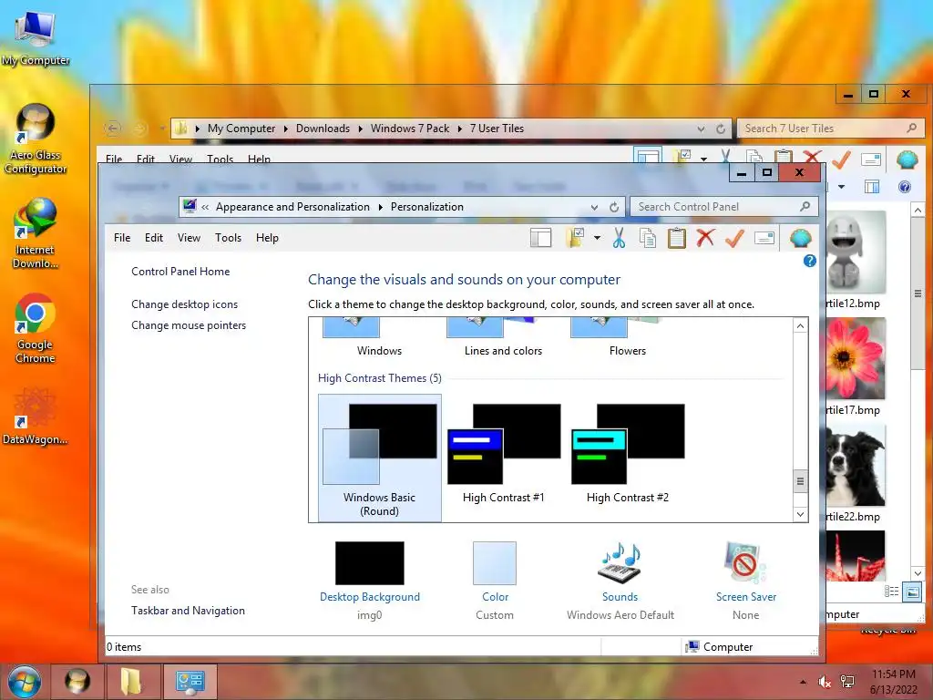Click the Copy icon in Personalization toolbar
This screenshot has width=933, height=700.
pos(648,238)
